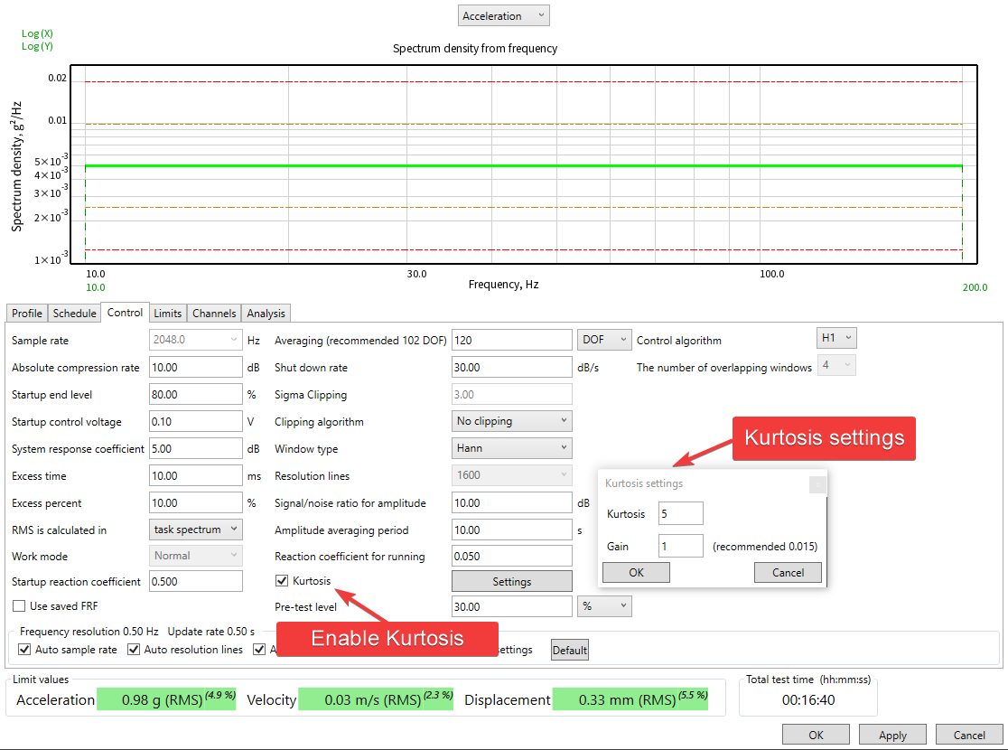Click the Sigma Clipping field
The height and width of the screenshot is (750, 1008).
tap(512, 394)
